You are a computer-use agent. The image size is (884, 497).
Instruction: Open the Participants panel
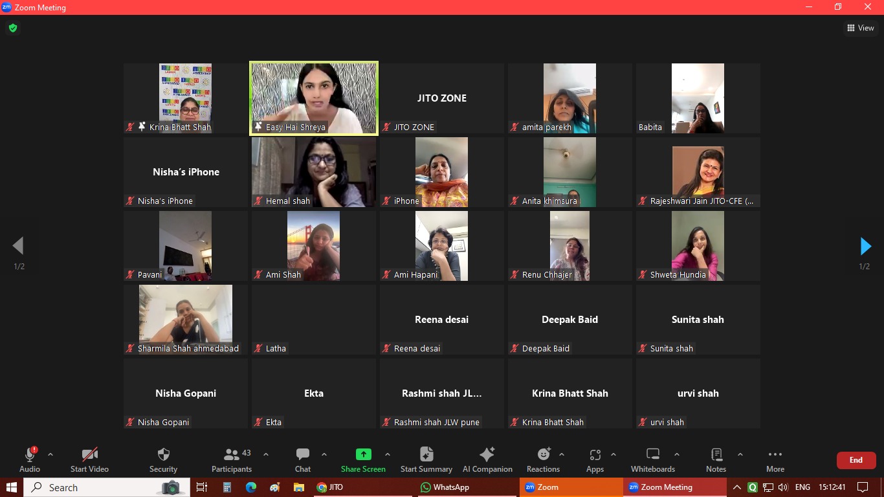(x=231, y=455)
